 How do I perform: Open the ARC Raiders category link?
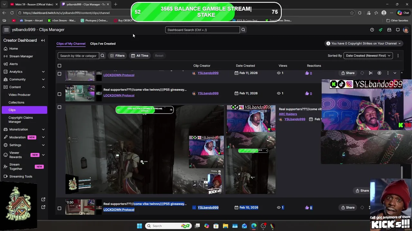tap(288, 114)
